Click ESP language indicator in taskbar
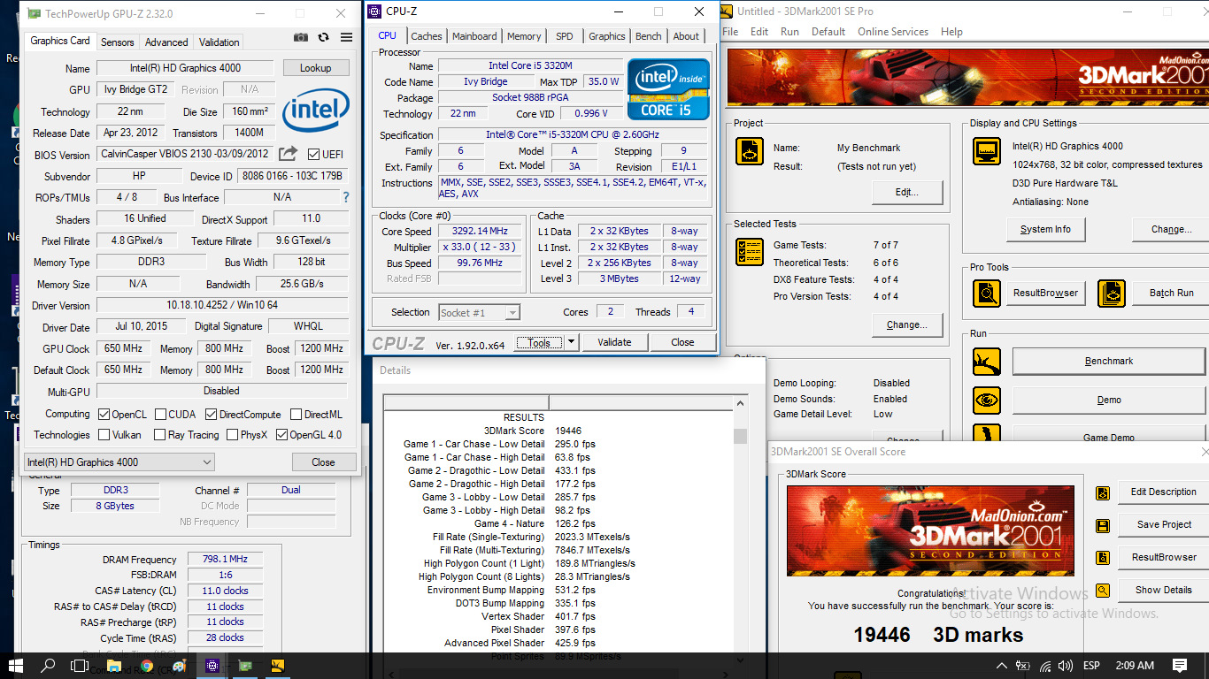This screenshot has width=1209, height=679. click(x=1090, y=666)
